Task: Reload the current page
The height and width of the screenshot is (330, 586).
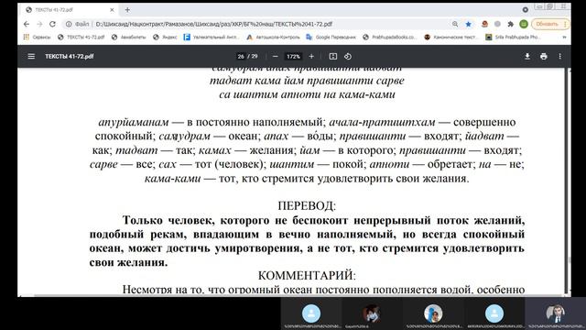Action: point(52,24)
